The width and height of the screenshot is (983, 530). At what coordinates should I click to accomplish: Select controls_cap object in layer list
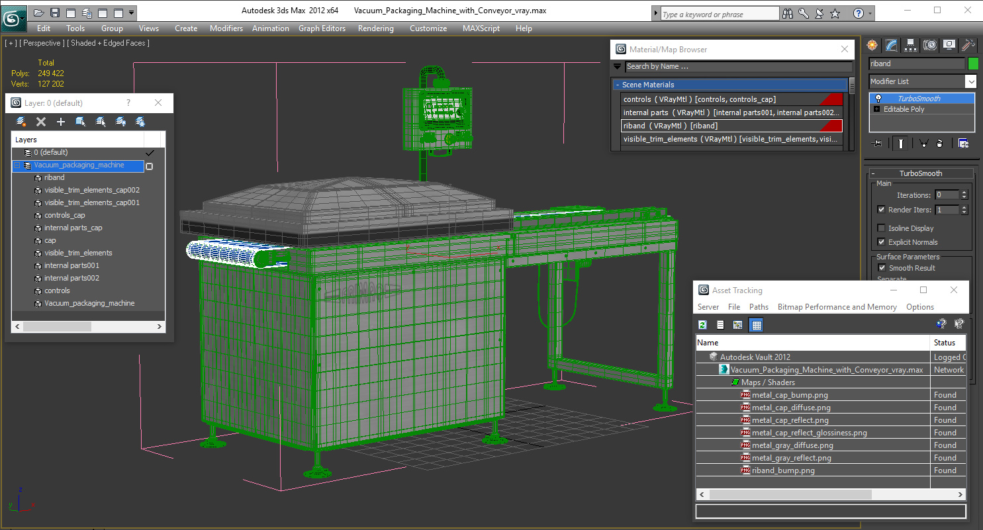tap(65, 215)
